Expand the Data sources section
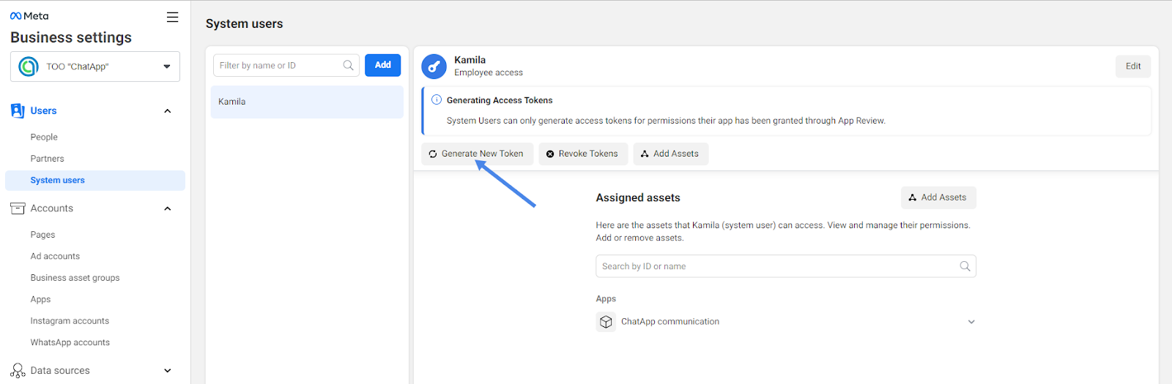This screenshot has width=1172, height=384. point(168,371)
